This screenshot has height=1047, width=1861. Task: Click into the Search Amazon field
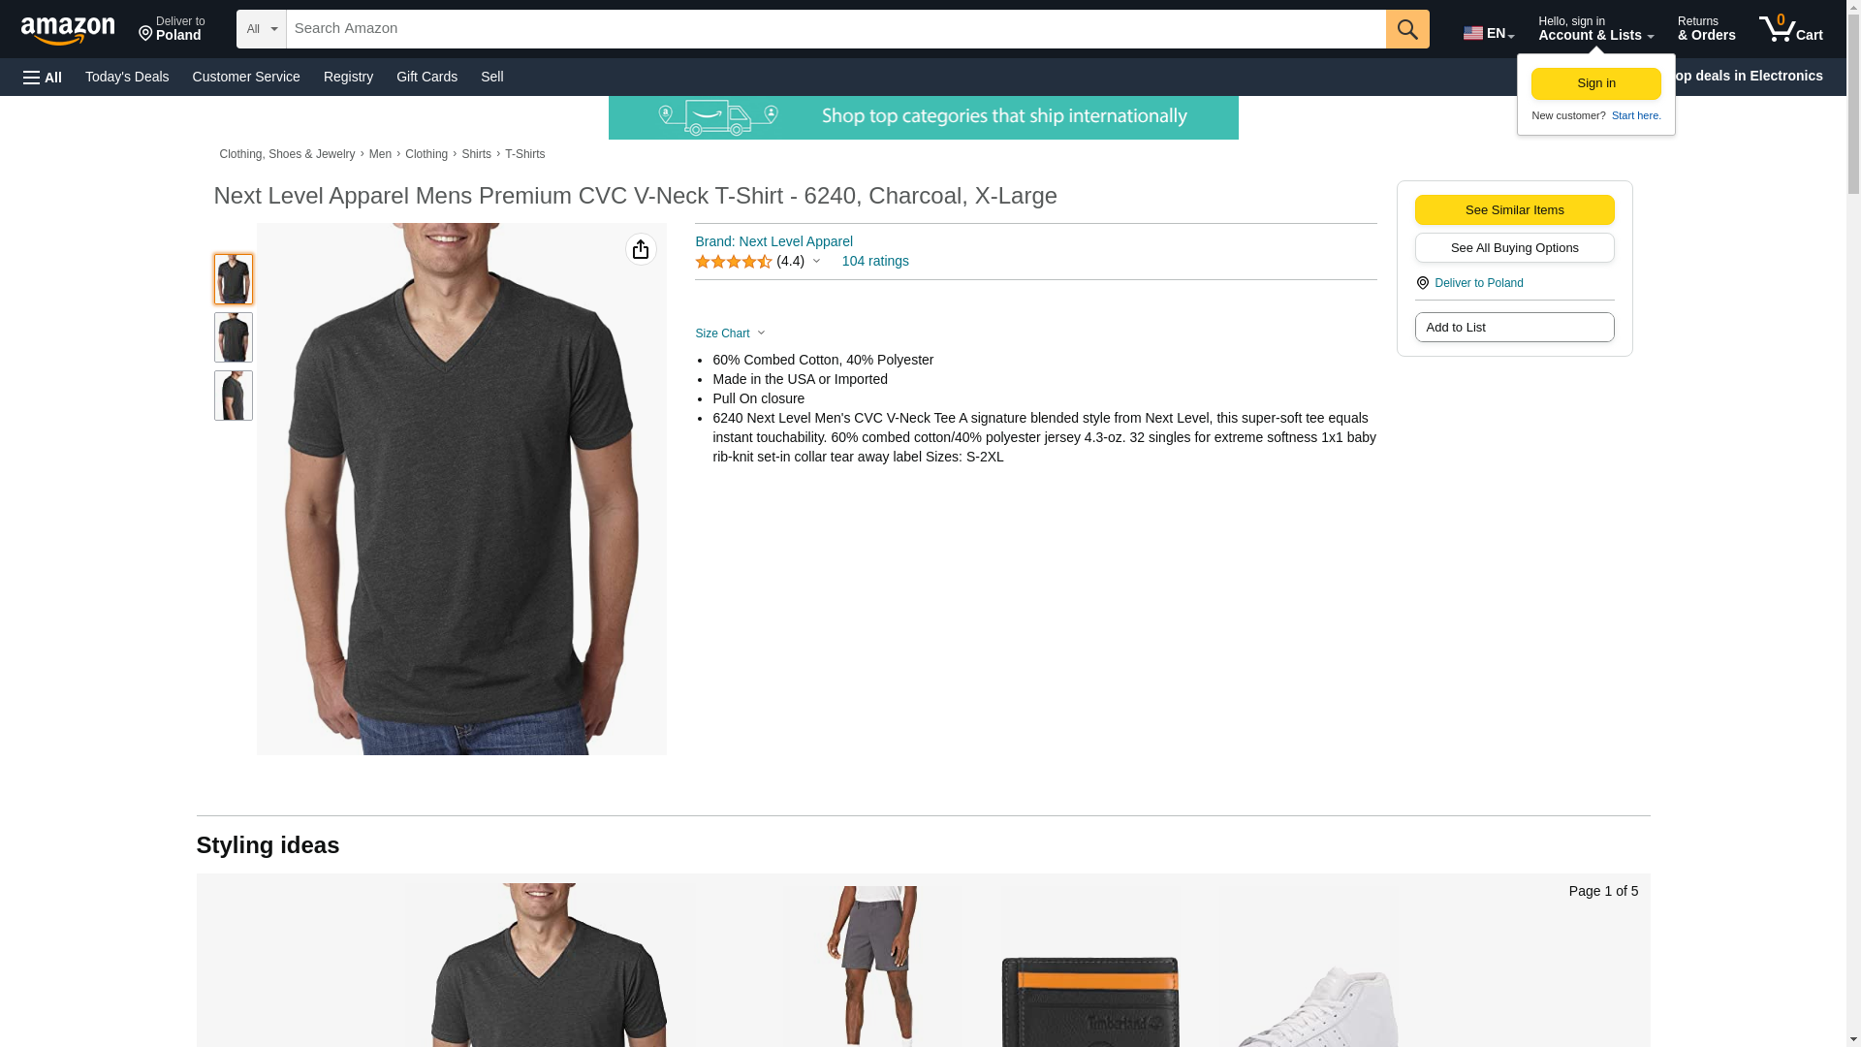pyautogui.click(x=836, y=29)
